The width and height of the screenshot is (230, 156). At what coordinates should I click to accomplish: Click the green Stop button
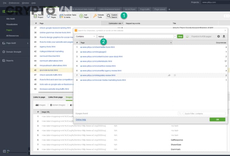tap(180, 36)
